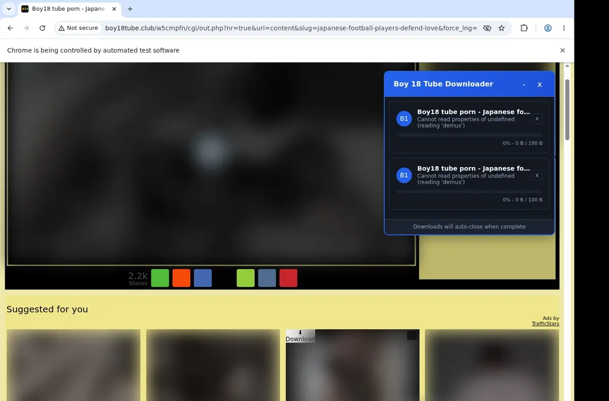Open the Chrome three-dot menu
This screenshot has height=401, width=609.
click(x=564, y=28)
